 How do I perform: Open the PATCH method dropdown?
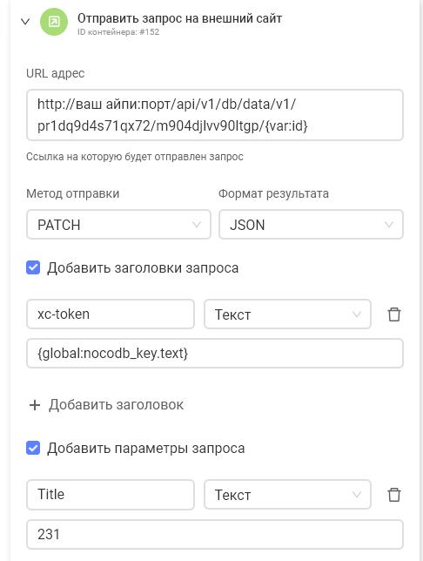pyautogui.click(x=118, y=225)
